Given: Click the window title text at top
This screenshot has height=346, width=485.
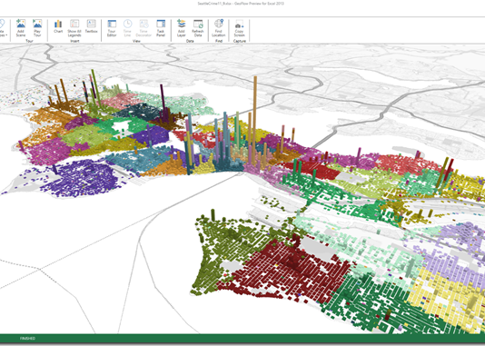Looking at the screenshot, I should [241, 4].
